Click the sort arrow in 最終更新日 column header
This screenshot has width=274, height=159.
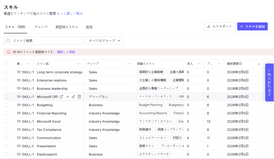(x=259, y=64)
